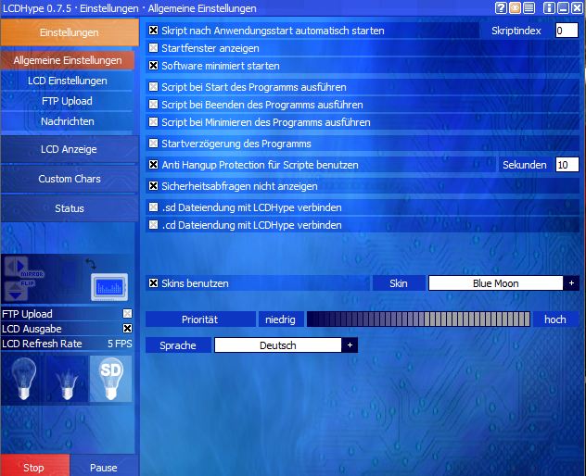Image resolution: width=586 pixels, height=476 pixels.
Task: Open the FTP Upload settings page
Action: point(68,101)
